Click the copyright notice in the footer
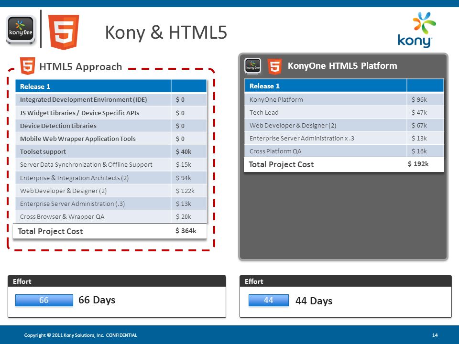 coord(80,335)
